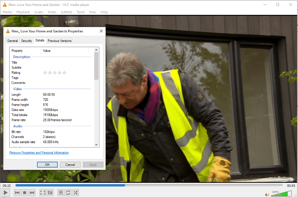Click the remaining time 00:55 label

click(x=291, y=186)
